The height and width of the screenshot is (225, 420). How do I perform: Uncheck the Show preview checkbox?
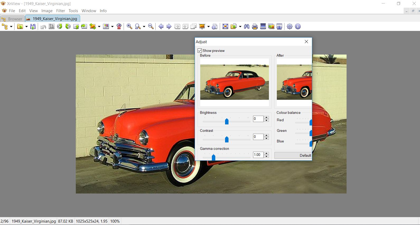coord(200,51)
